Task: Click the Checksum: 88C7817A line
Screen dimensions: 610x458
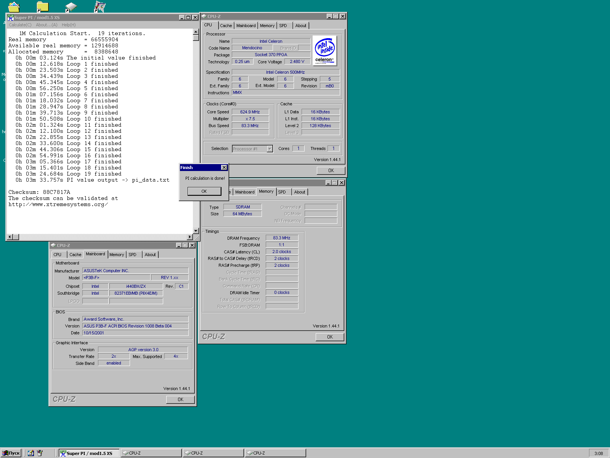Action: click(x=39, y=192)
